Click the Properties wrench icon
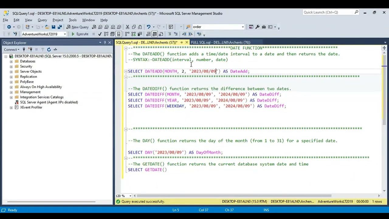Screen dimensions: 389x219 click(x=257, y=27)
